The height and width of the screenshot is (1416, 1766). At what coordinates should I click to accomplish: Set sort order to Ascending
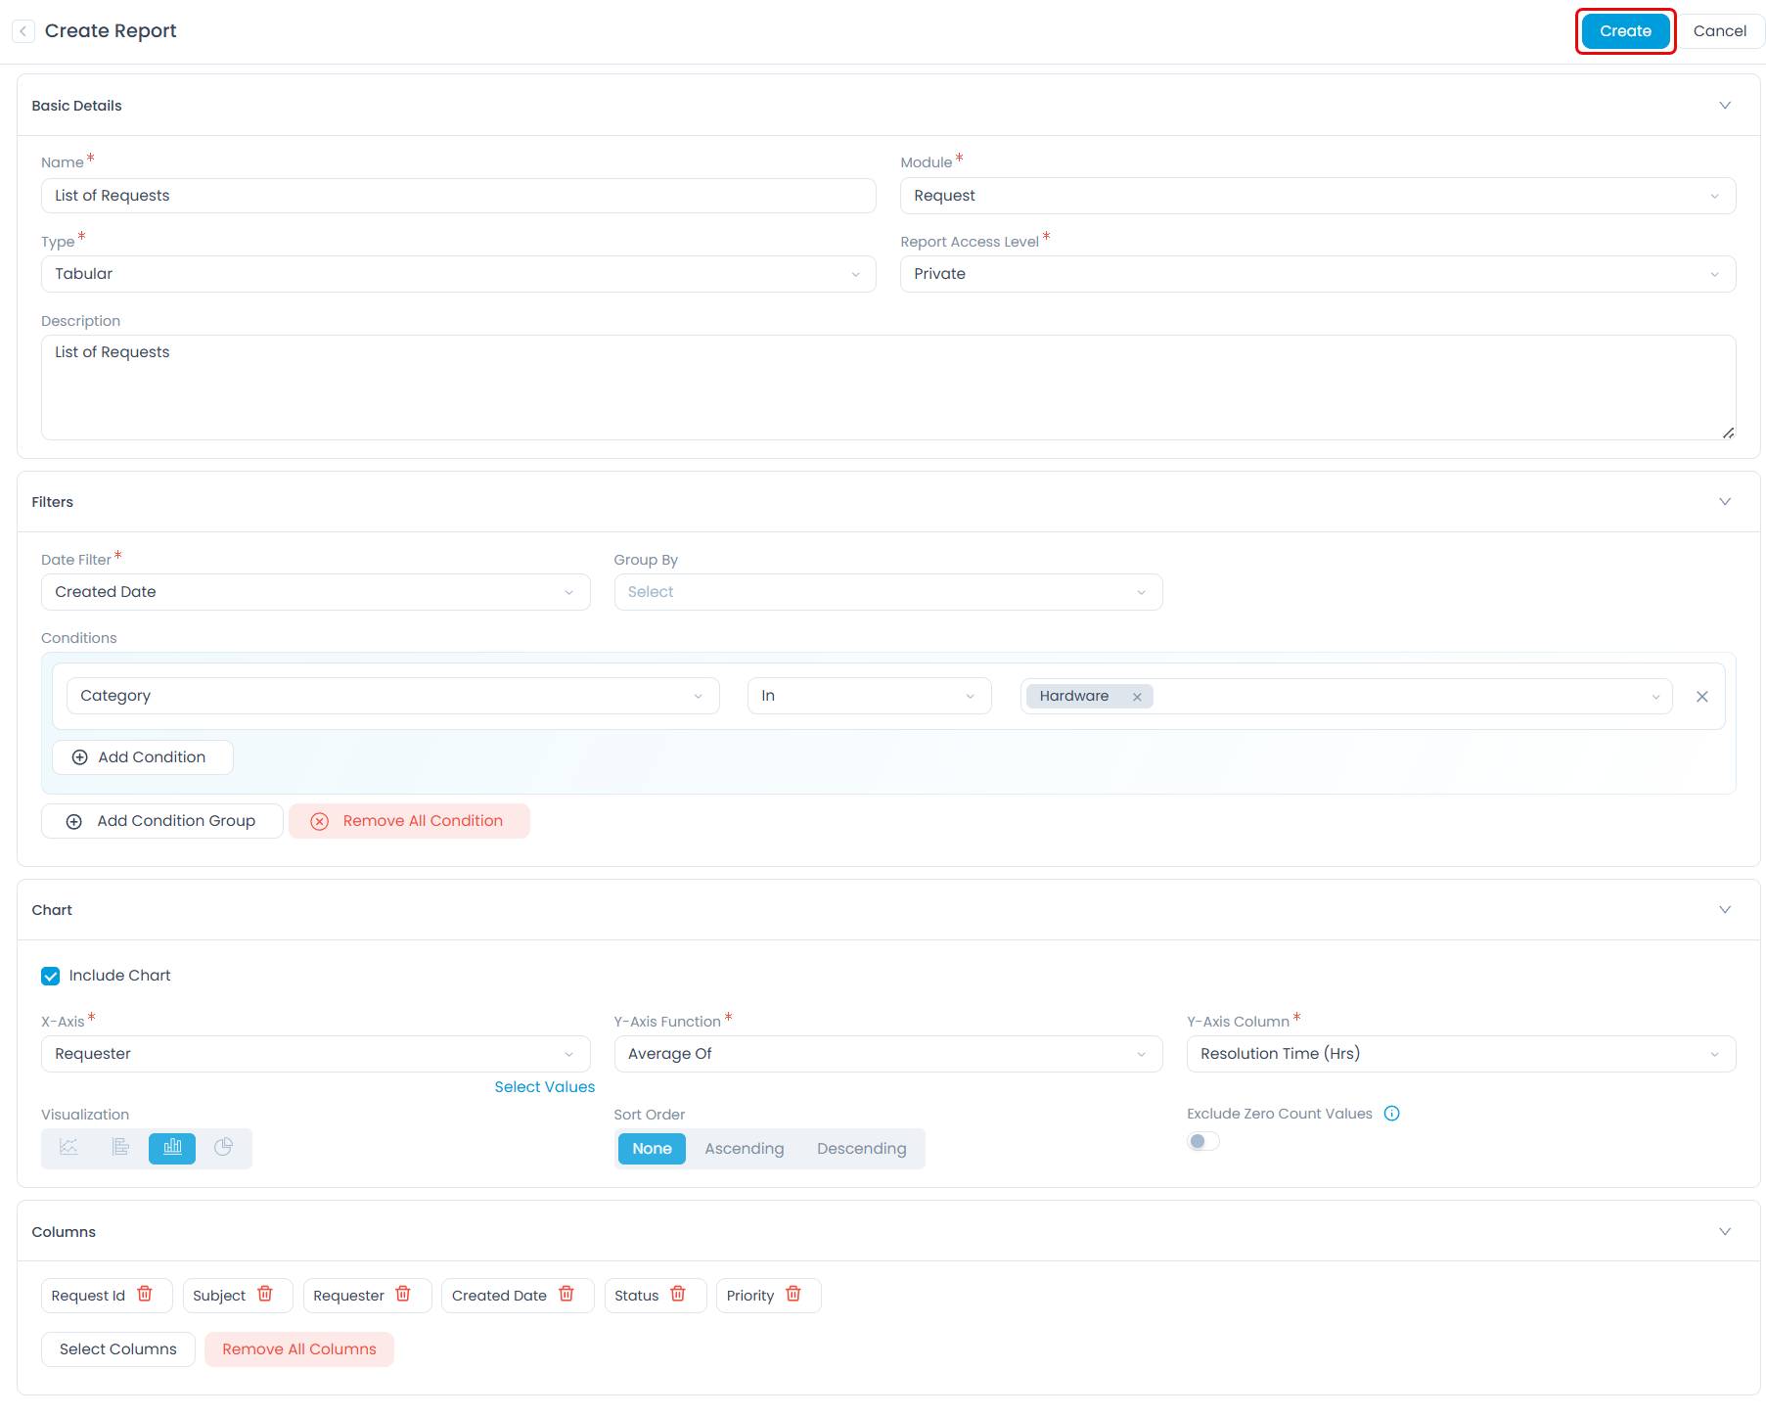point(745,1149)
